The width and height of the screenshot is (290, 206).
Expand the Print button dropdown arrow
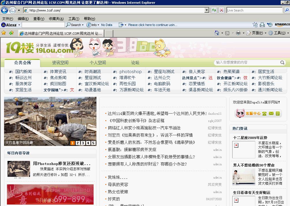(243, 33)
